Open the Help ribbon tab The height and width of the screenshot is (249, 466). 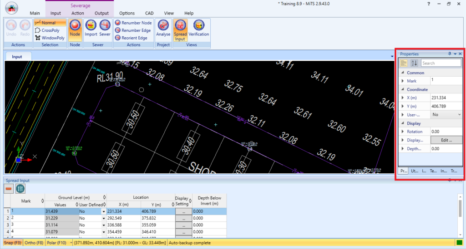[189, 13]
